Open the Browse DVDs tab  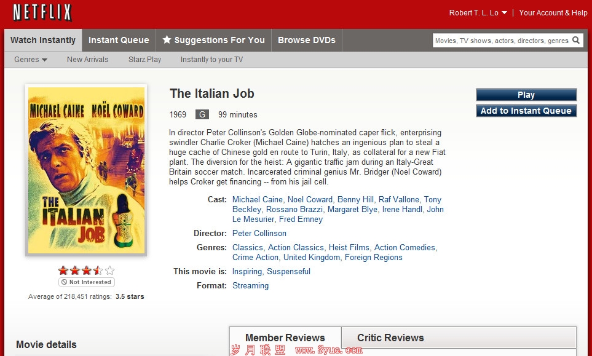(307, 40)
